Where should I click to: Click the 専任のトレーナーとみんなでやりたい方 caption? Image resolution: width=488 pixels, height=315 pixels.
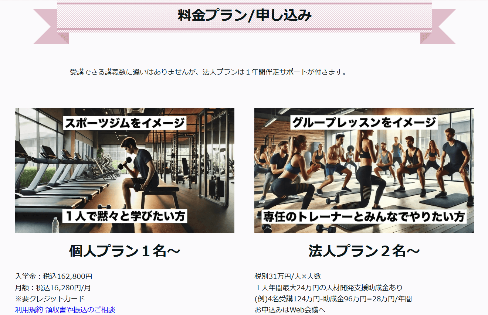tap(364, 216)
